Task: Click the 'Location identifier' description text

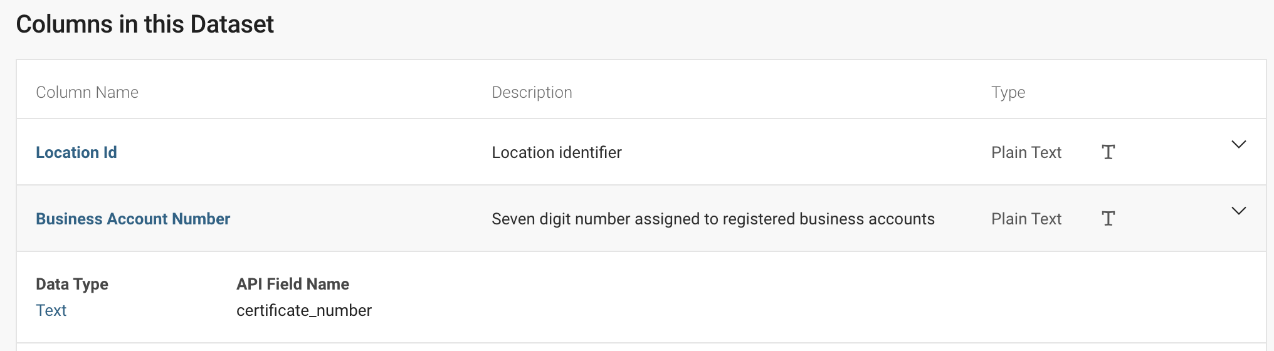Action: (x=556, y=152)
